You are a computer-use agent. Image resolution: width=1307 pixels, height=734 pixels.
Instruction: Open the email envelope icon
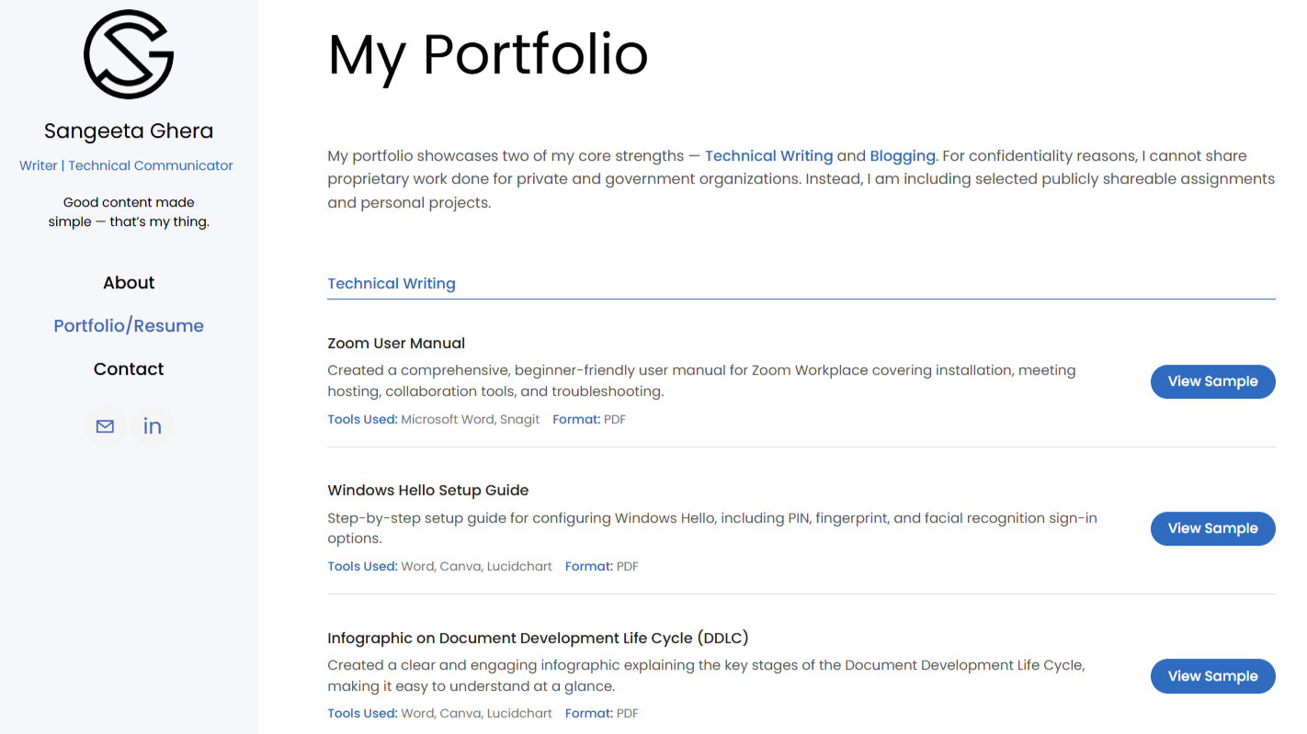[106, 426]
